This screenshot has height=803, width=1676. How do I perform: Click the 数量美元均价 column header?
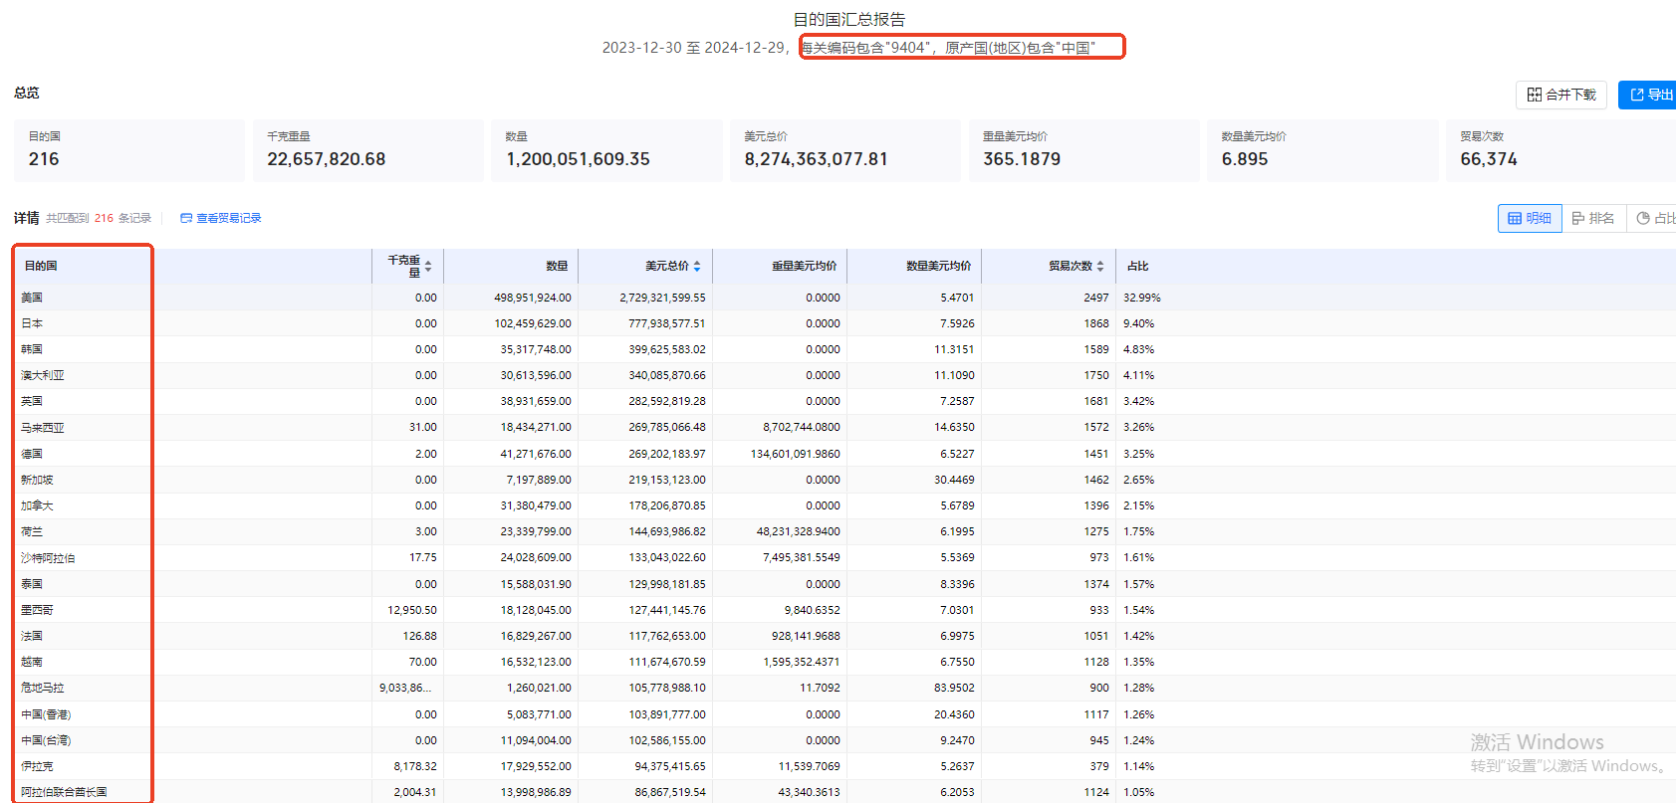tap(938, 266)
